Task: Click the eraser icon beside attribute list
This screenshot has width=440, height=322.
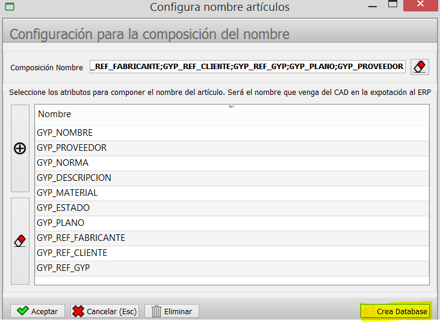Action: (x=20, y=241)
